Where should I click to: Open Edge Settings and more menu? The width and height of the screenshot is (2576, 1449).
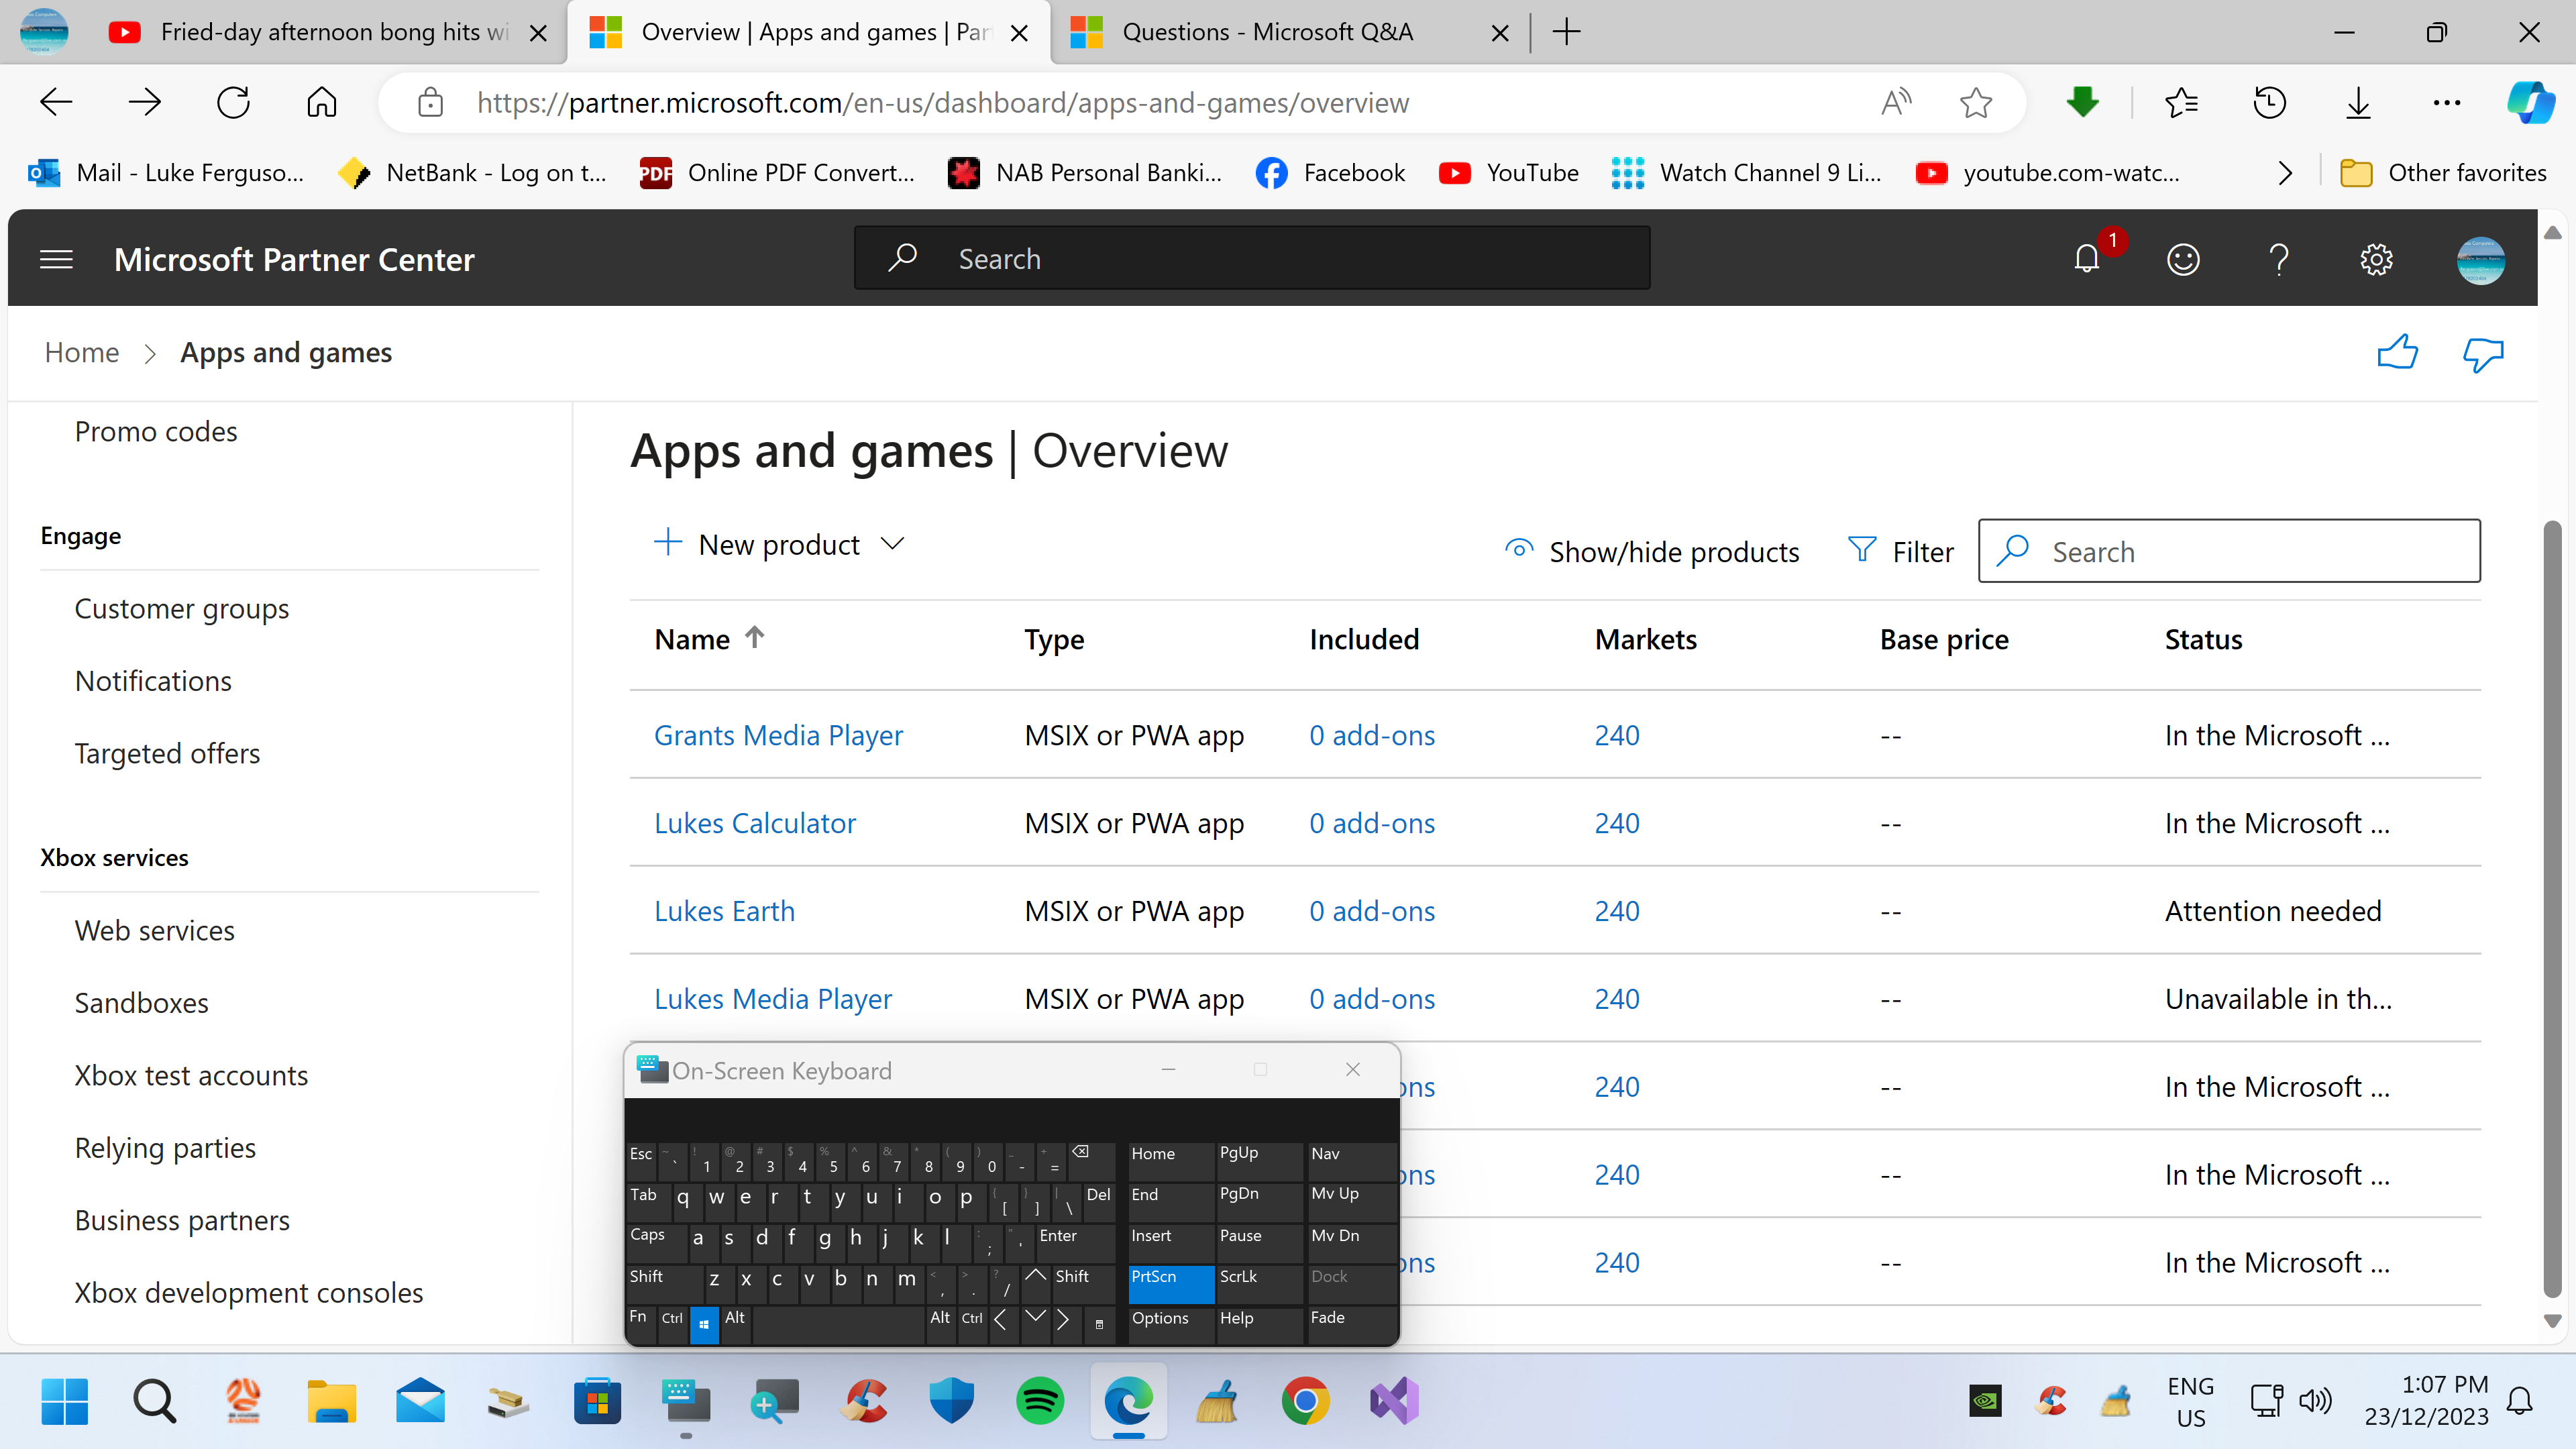tap(2446, 102)
